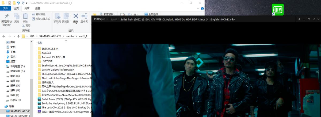Open the iQIYI desktop shortcut
Screen dimensions: 321x117
pyautogui.click(x=278, y=9)
